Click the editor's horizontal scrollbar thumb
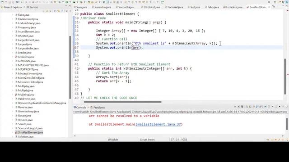The image size is (289, 162). pos(122,102)
